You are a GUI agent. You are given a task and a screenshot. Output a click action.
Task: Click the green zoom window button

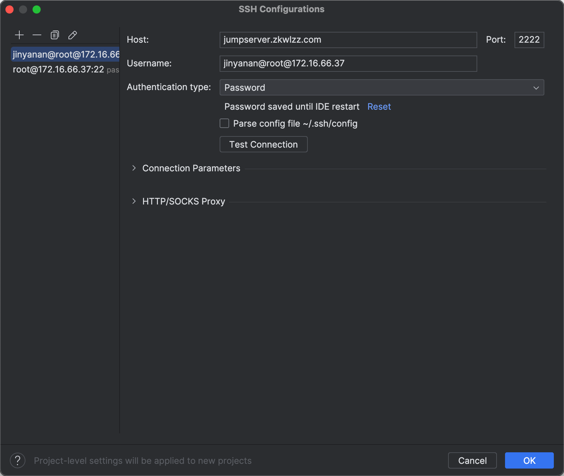(x=37, y=9)
